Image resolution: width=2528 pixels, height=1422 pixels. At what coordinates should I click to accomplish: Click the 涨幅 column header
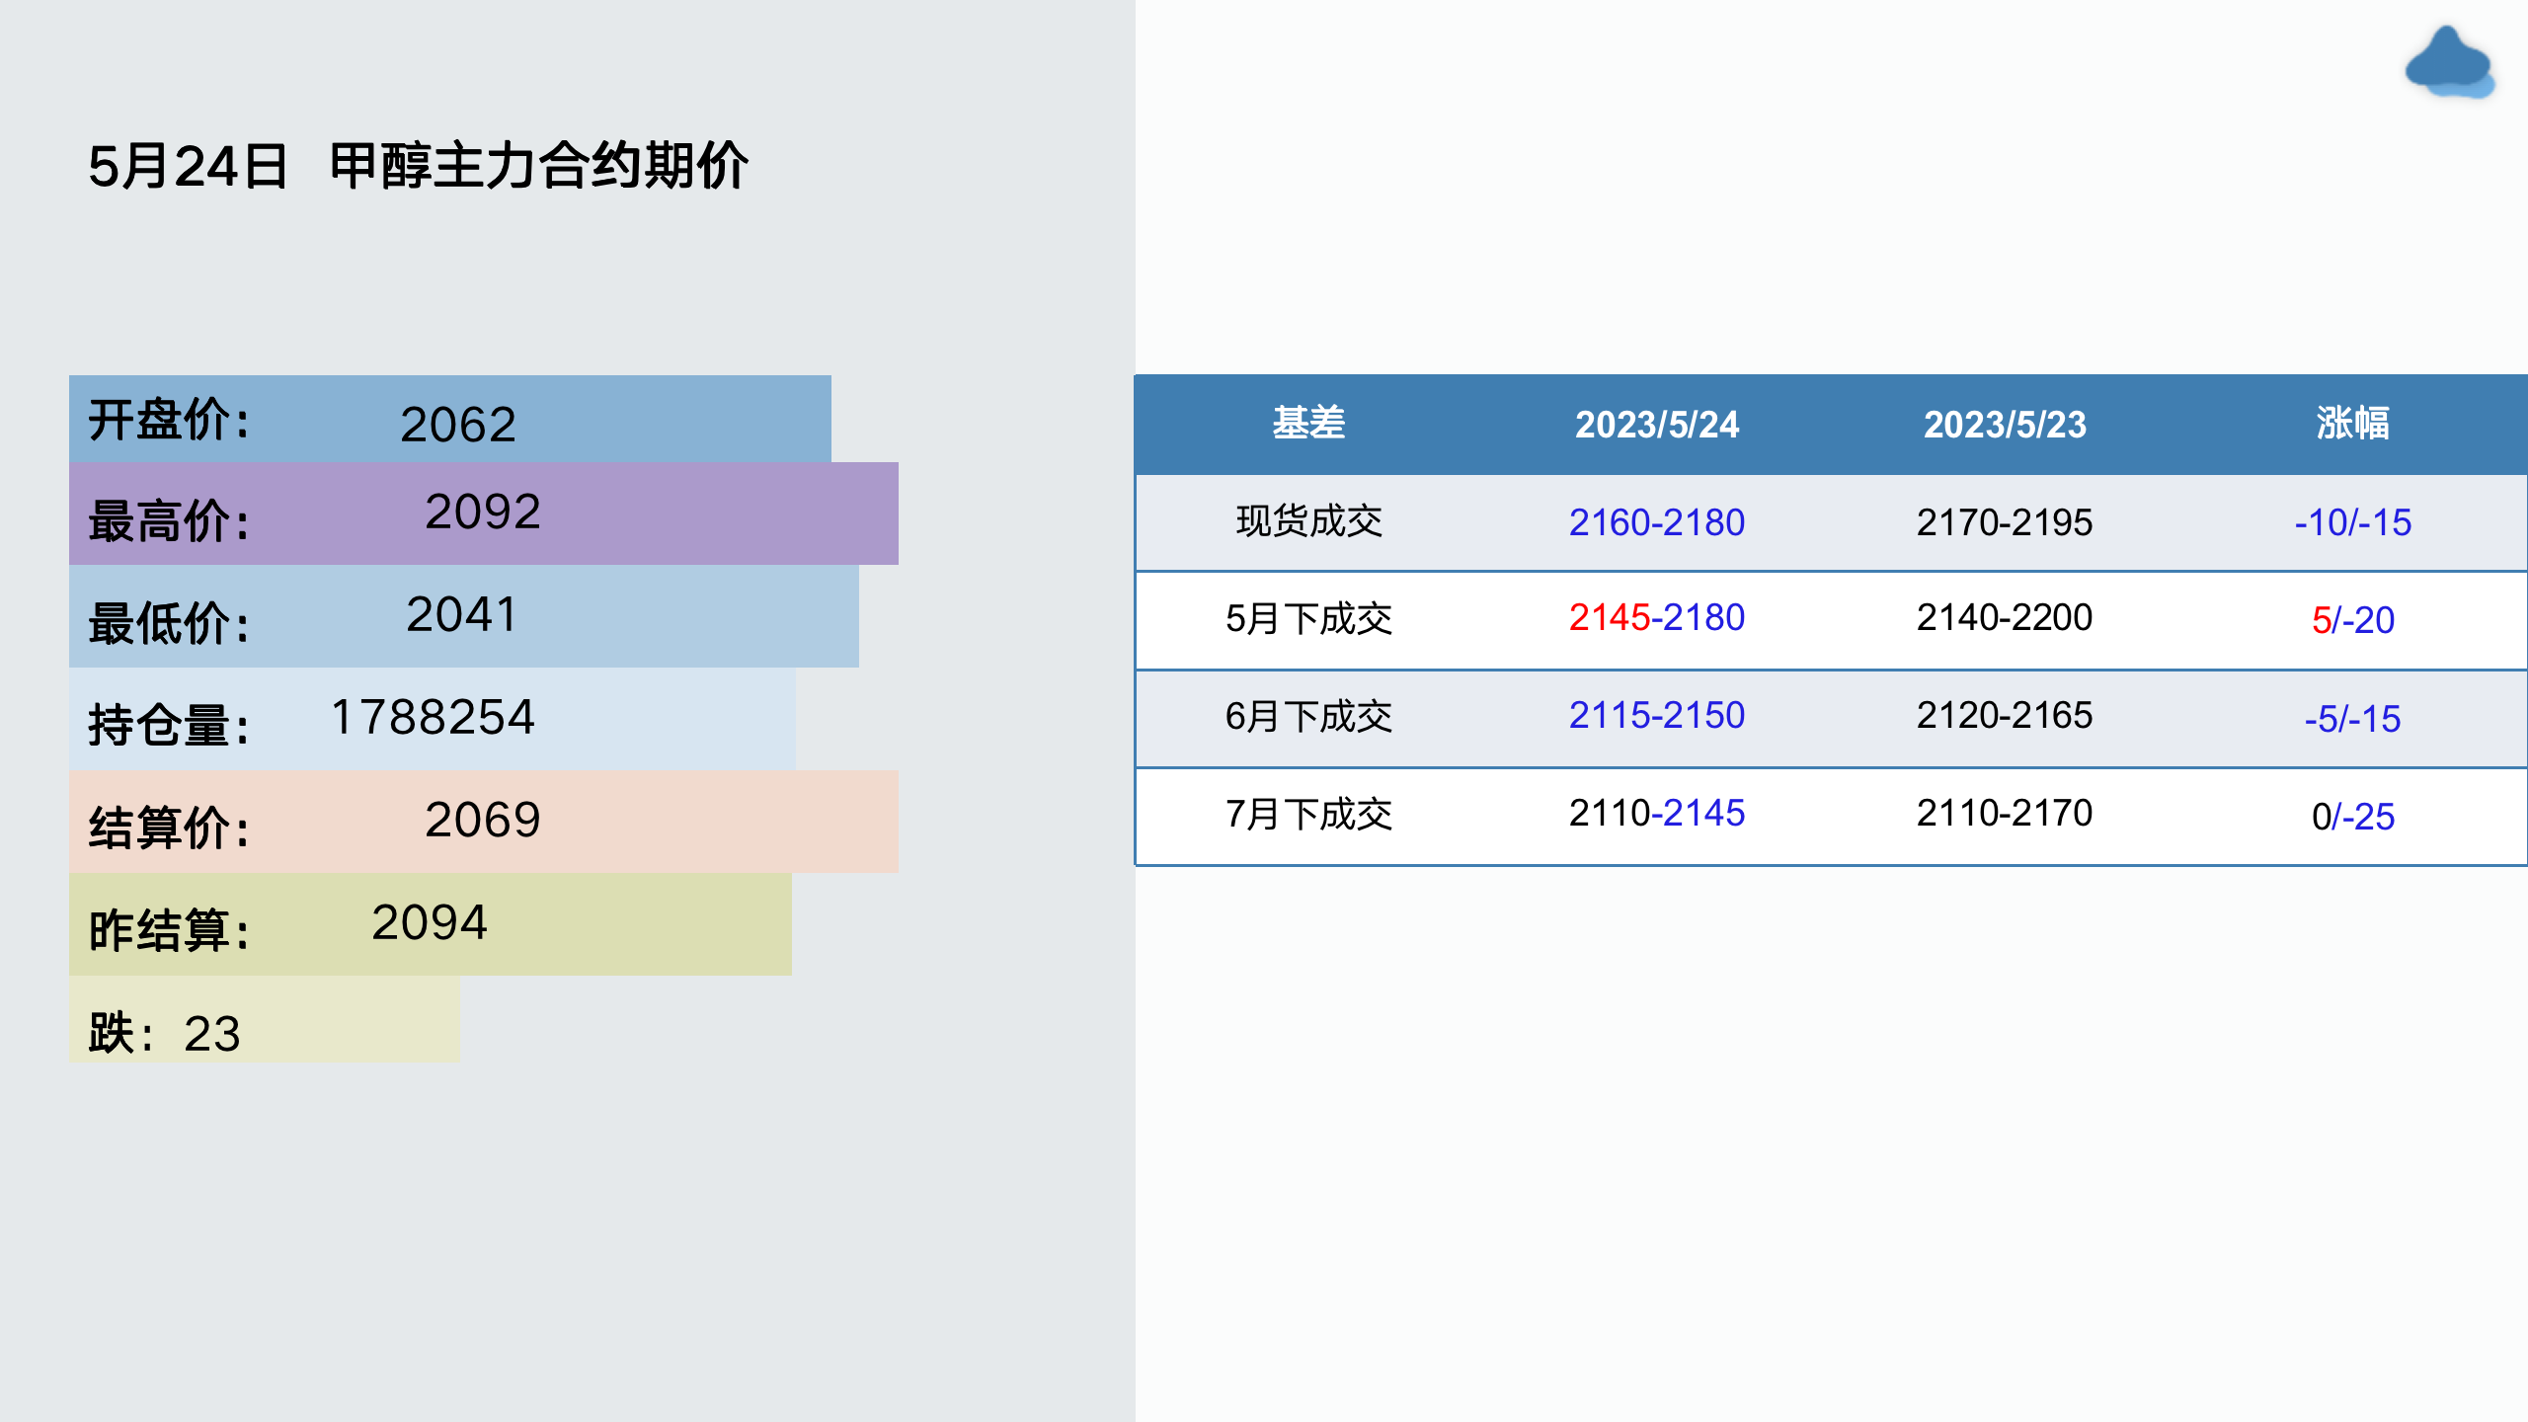click(2353, 423)
